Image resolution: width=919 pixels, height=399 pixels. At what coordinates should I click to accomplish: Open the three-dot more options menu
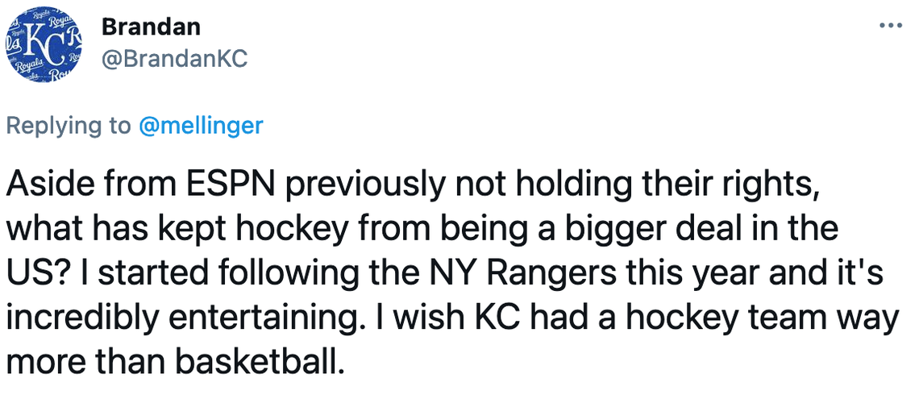pyautogui.click(x=890, y=25)
